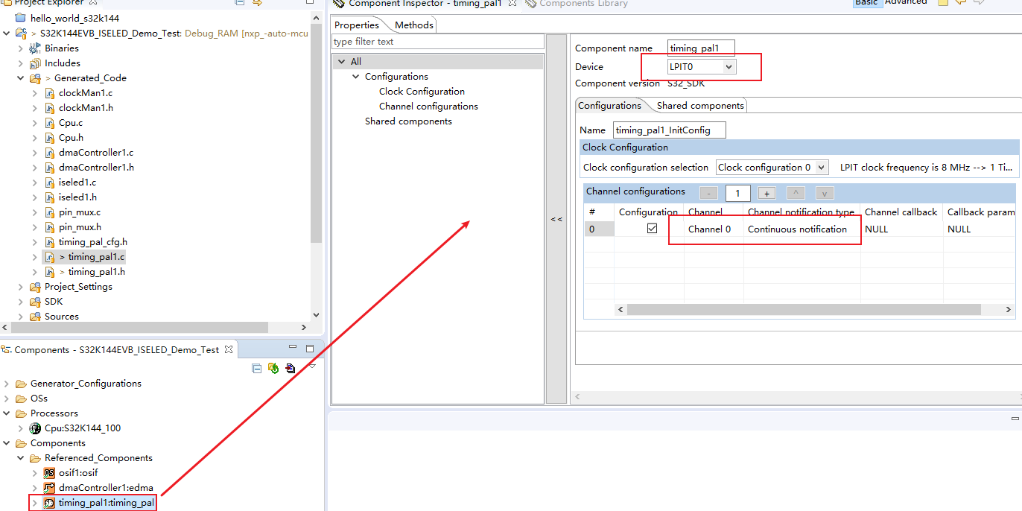1022x511 pixels.
Task: Collapse the Generated_Code folder
Action: tap(20, 78)
